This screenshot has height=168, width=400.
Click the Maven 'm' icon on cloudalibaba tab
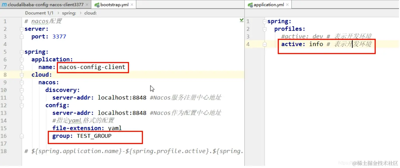point(4,5)
